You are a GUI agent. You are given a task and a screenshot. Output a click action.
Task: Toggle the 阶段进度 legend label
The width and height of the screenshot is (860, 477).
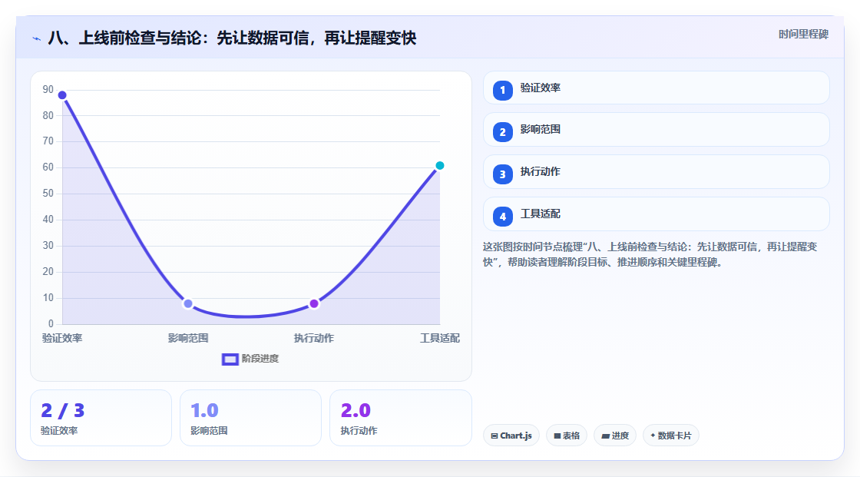pos(260,359)
